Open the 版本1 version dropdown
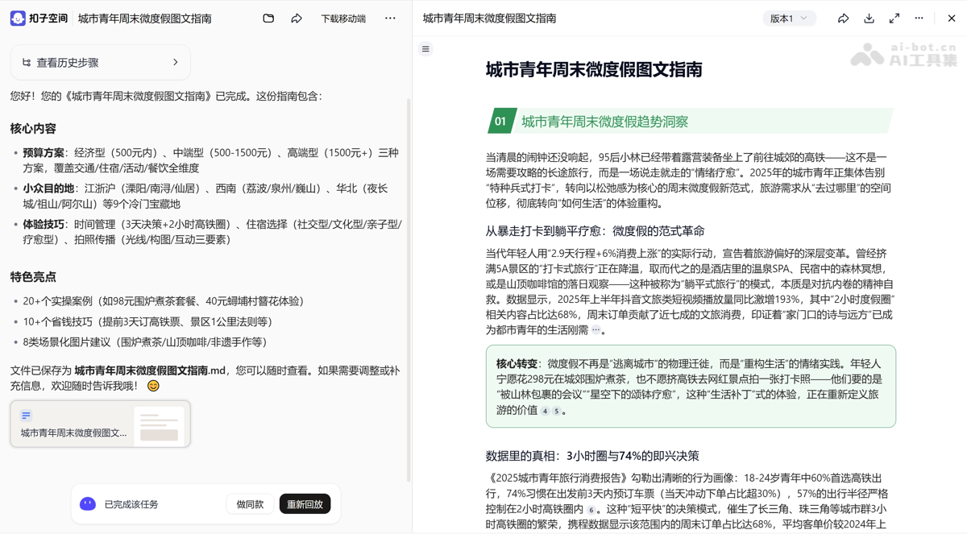967x534 pixels. pos(788,18)
